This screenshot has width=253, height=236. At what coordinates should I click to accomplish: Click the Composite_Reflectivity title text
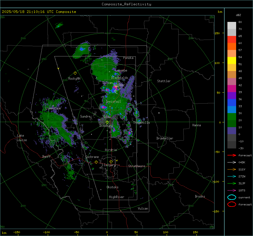tap(126, 4)
